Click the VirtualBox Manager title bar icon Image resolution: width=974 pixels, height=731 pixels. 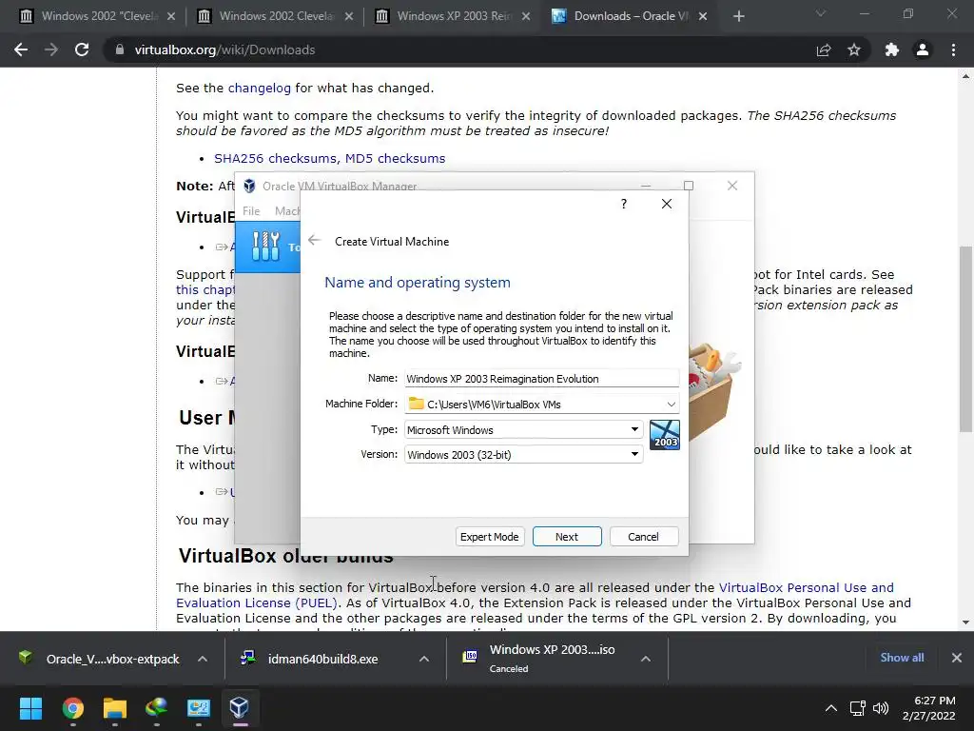coord(249,186)
